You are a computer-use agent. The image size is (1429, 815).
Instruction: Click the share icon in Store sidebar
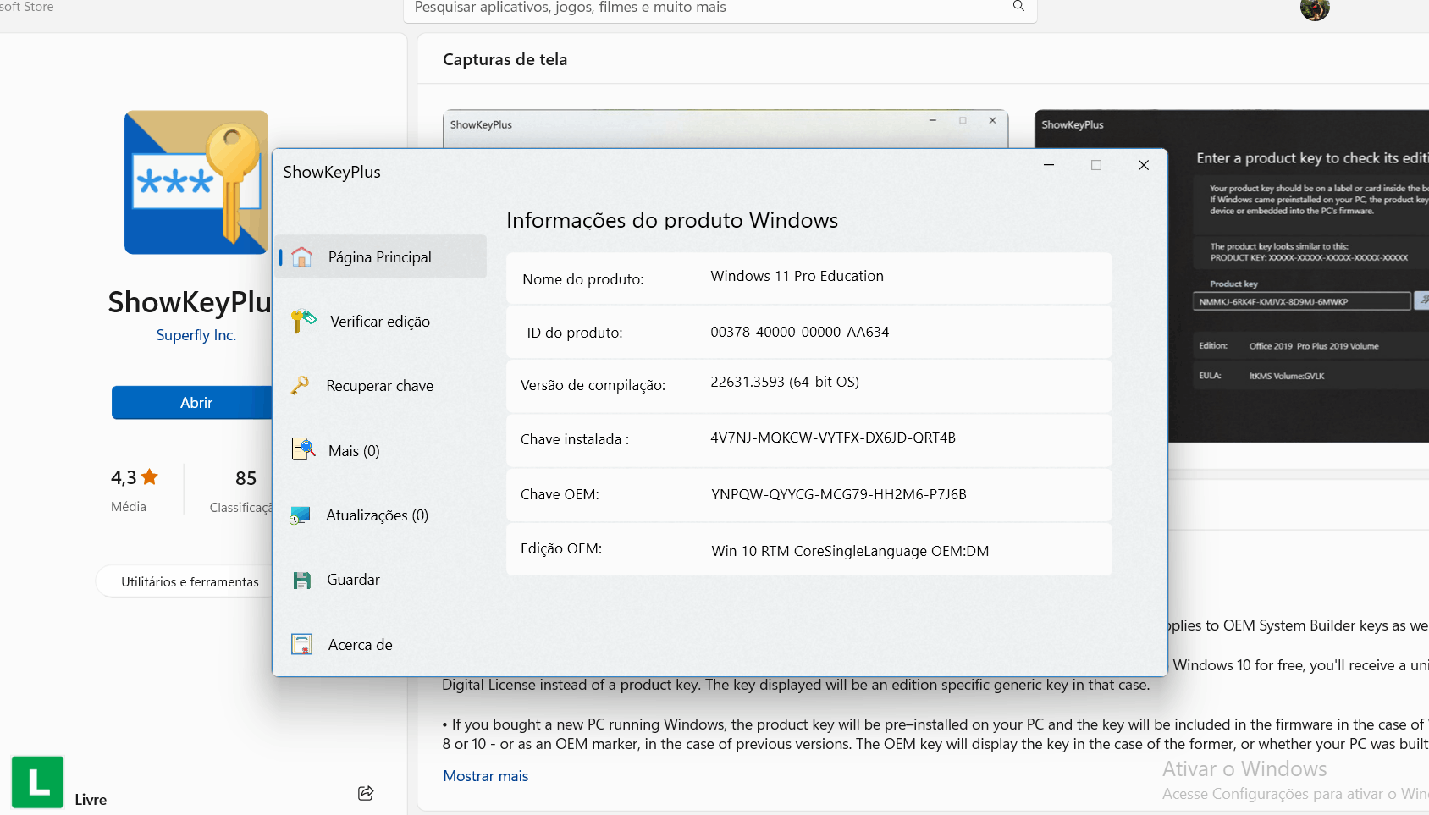366,793
